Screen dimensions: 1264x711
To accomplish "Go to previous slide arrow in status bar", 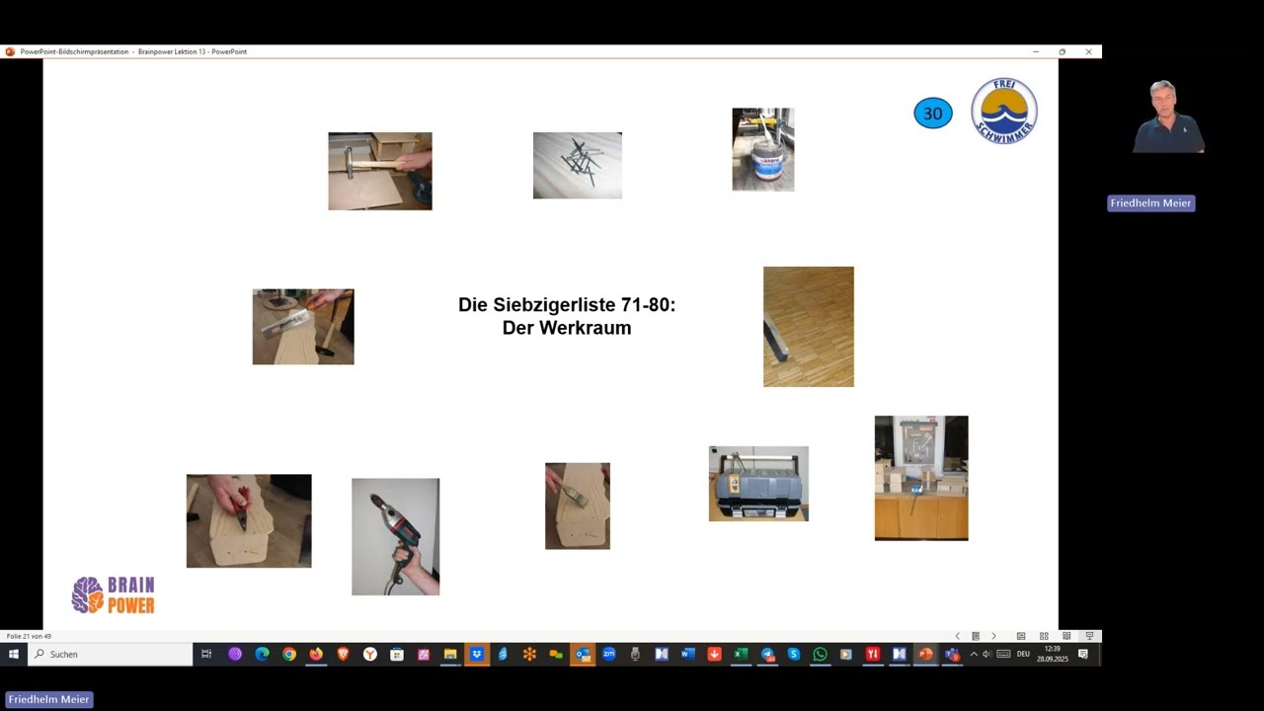I will click(957, 636).
